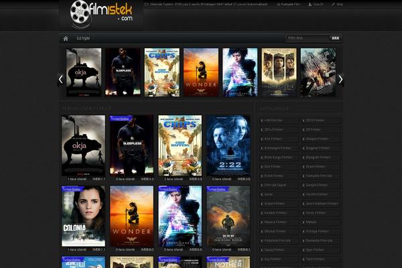
Task: Click Türkçe Dublaj badge on Sleepless poster
Action: coord(121,119)
